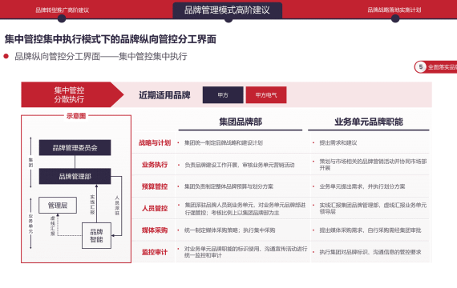Screen dimensions: 457x288
Task: Click the 品牌管理委员会 box in diagram
Action: pos(75,147)
